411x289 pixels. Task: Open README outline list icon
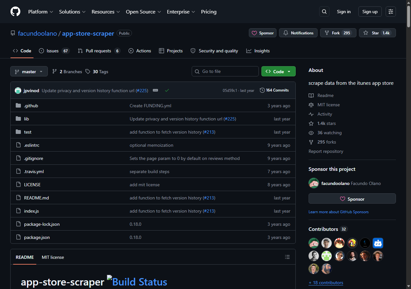(287, 257)
